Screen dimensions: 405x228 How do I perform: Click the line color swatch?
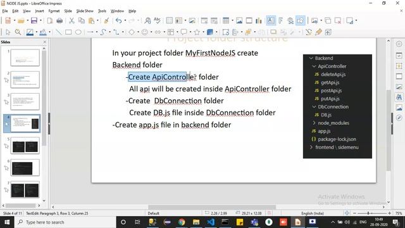[30, 32]
